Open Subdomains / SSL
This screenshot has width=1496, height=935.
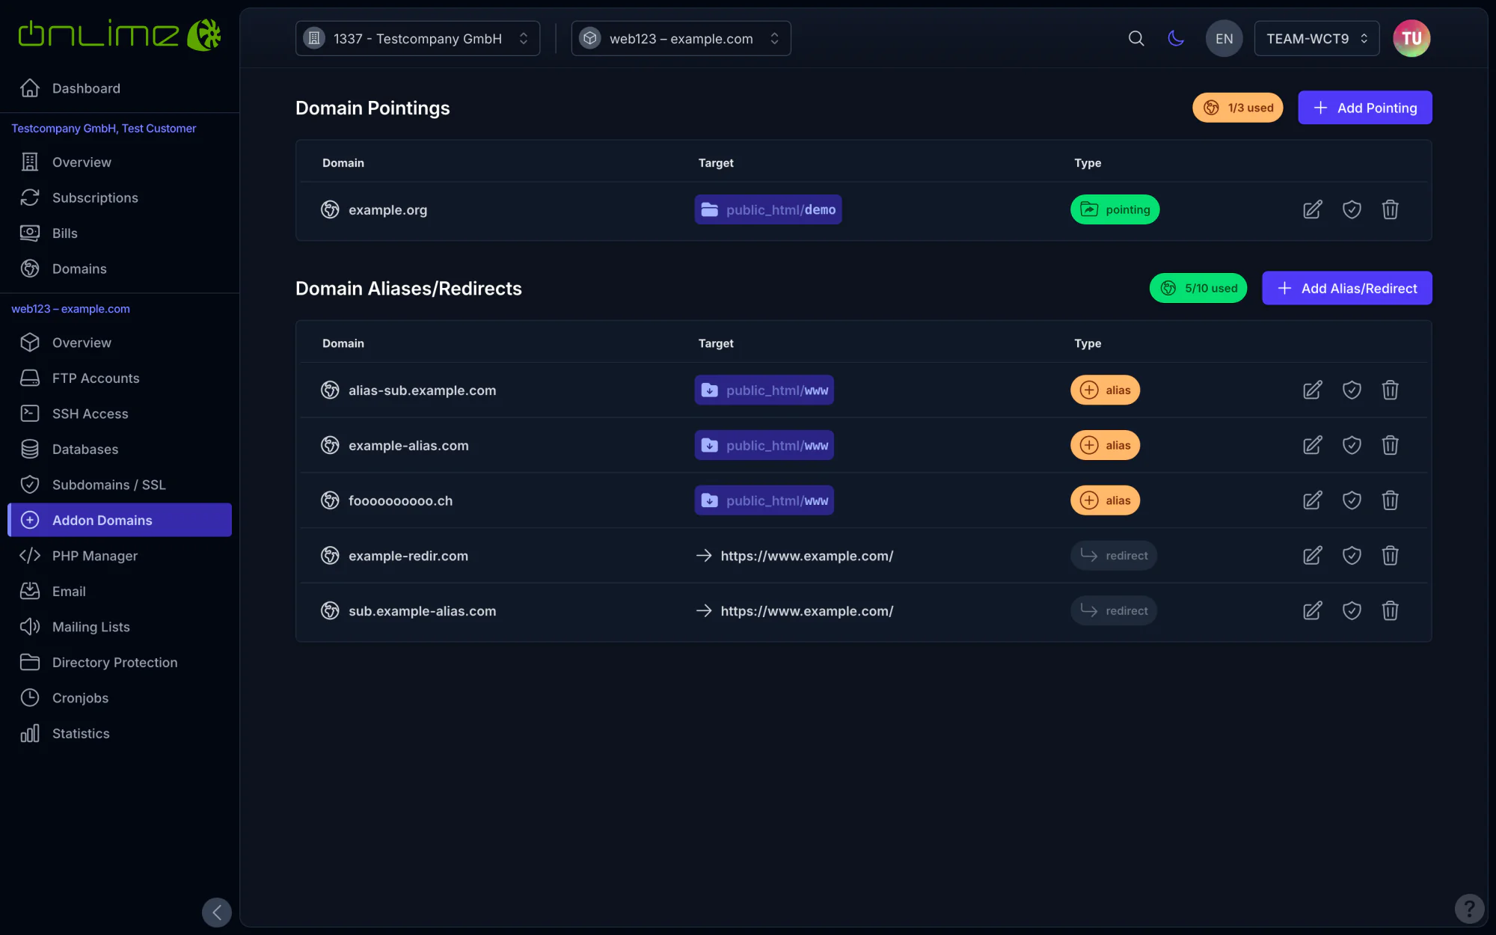coord(120,485)
